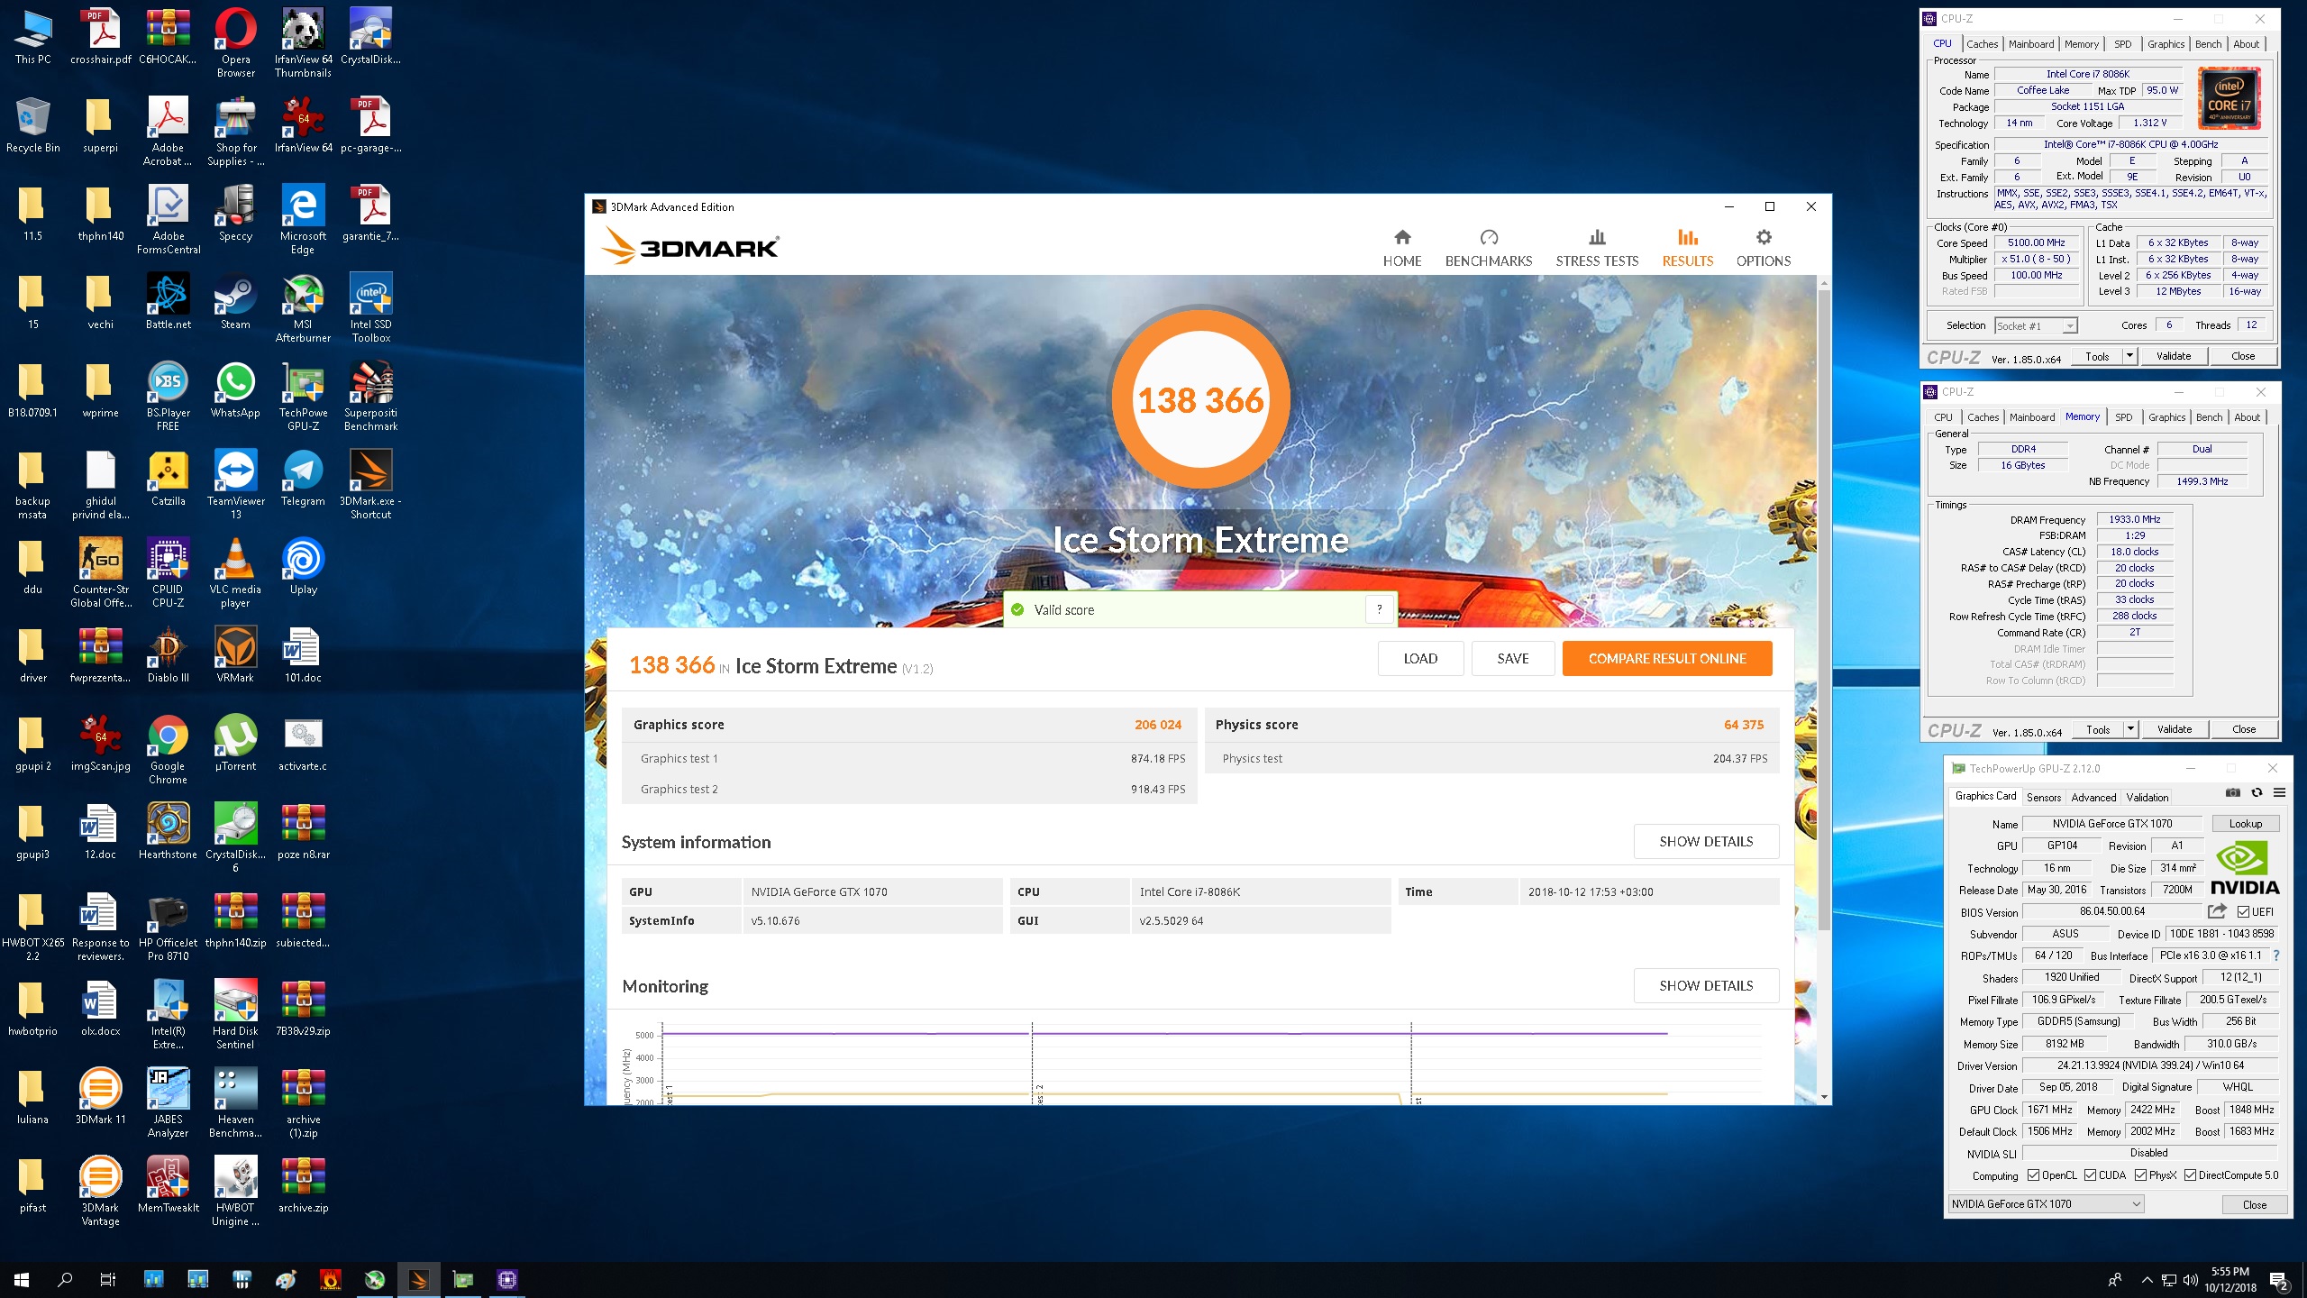
Task: Open Google Chrome desktop icon
Action: click(x=168, y=751)
